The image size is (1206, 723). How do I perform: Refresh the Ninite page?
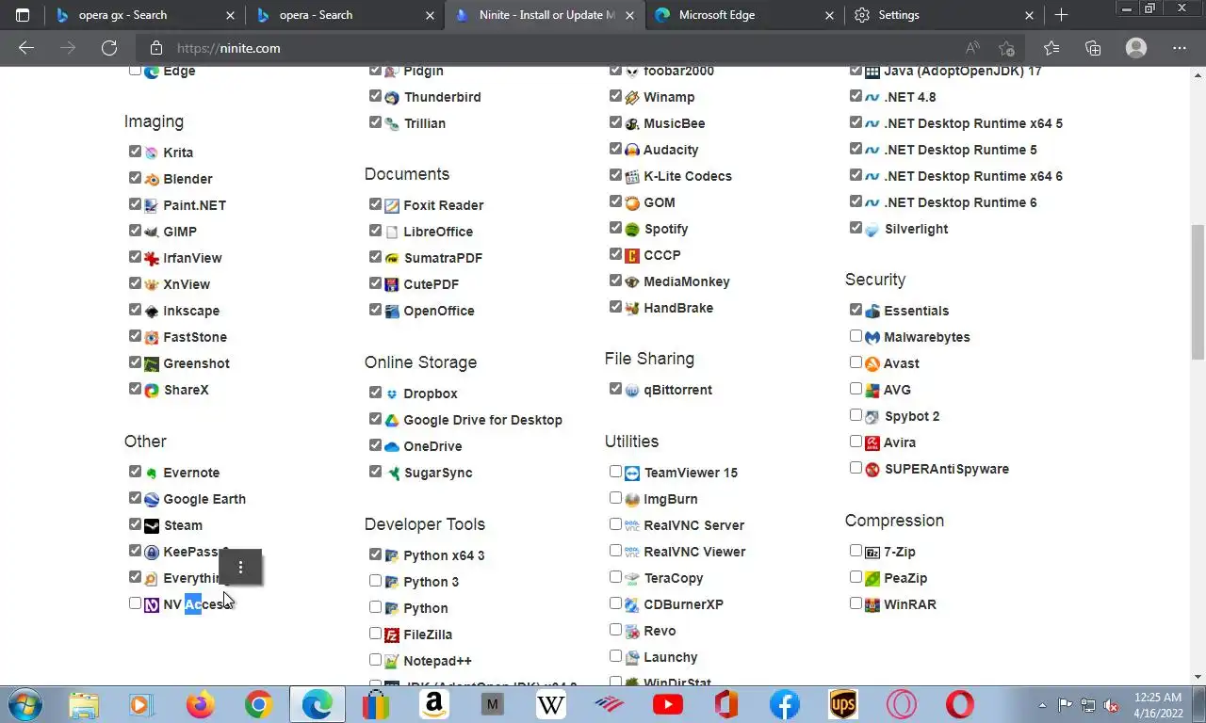[109, 48]
